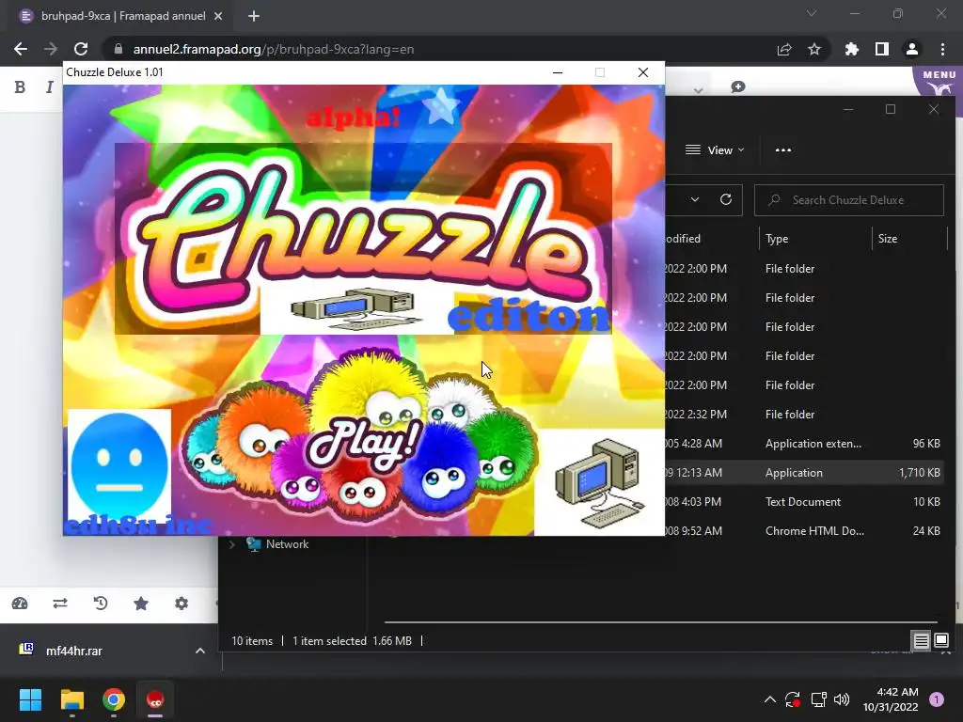This screenshot has width=963, height=722.
Task: Select the Chrome HTML Document row
Action: coord(805,531)
